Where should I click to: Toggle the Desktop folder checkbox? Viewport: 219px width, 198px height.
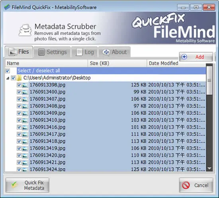tap(13, 78)
